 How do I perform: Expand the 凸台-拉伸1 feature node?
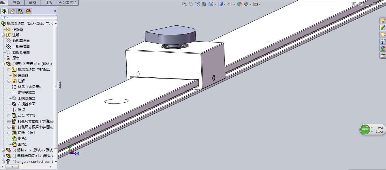coord(9,116)
